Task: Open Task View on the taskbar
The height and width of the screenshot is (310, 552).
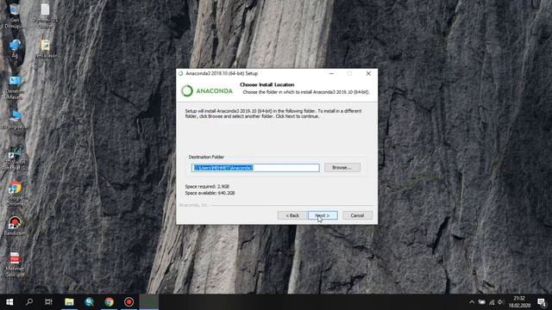Action: [x=48, y=302]
